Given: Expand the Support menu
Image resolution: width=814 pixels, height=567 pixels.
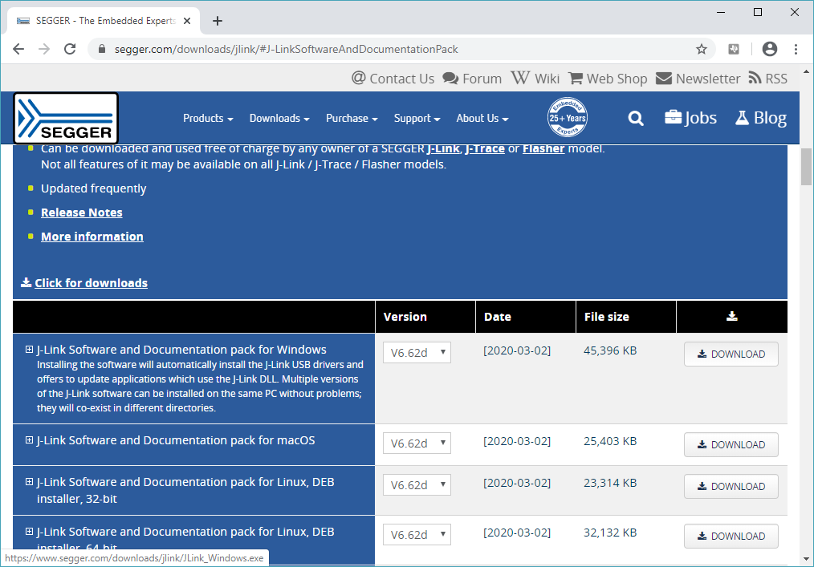Looking at the screenshot, I should [x=417, y=118].
